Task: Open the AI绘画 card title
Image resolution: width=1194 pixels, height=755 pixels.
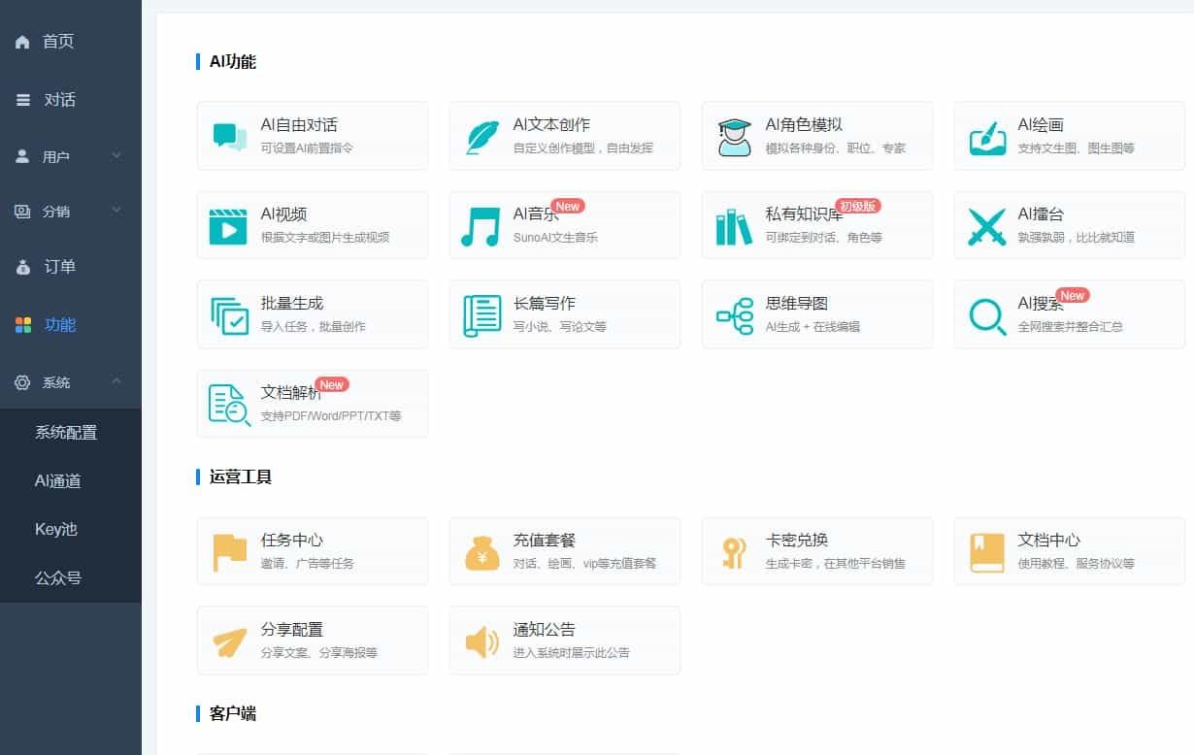Action: (1041, 125)
